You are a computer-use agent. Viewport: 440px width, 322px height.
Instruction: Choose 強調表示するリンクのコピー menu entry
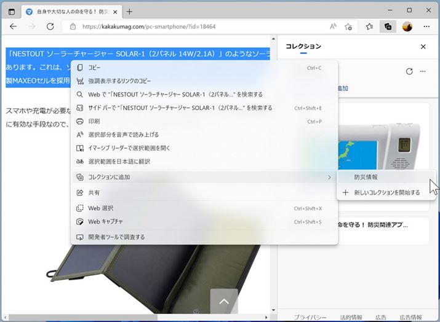204,81
